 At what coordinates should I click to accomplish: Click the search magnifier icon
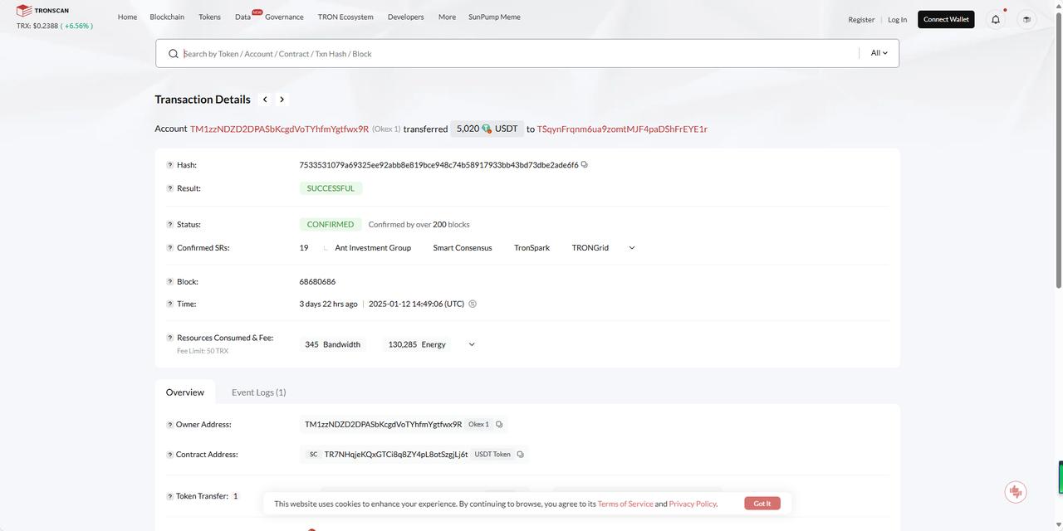pyautogui.click(x=174, y=54)
